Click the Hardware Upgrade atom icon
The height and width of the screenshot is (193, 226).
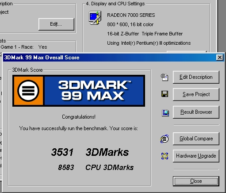165,156
